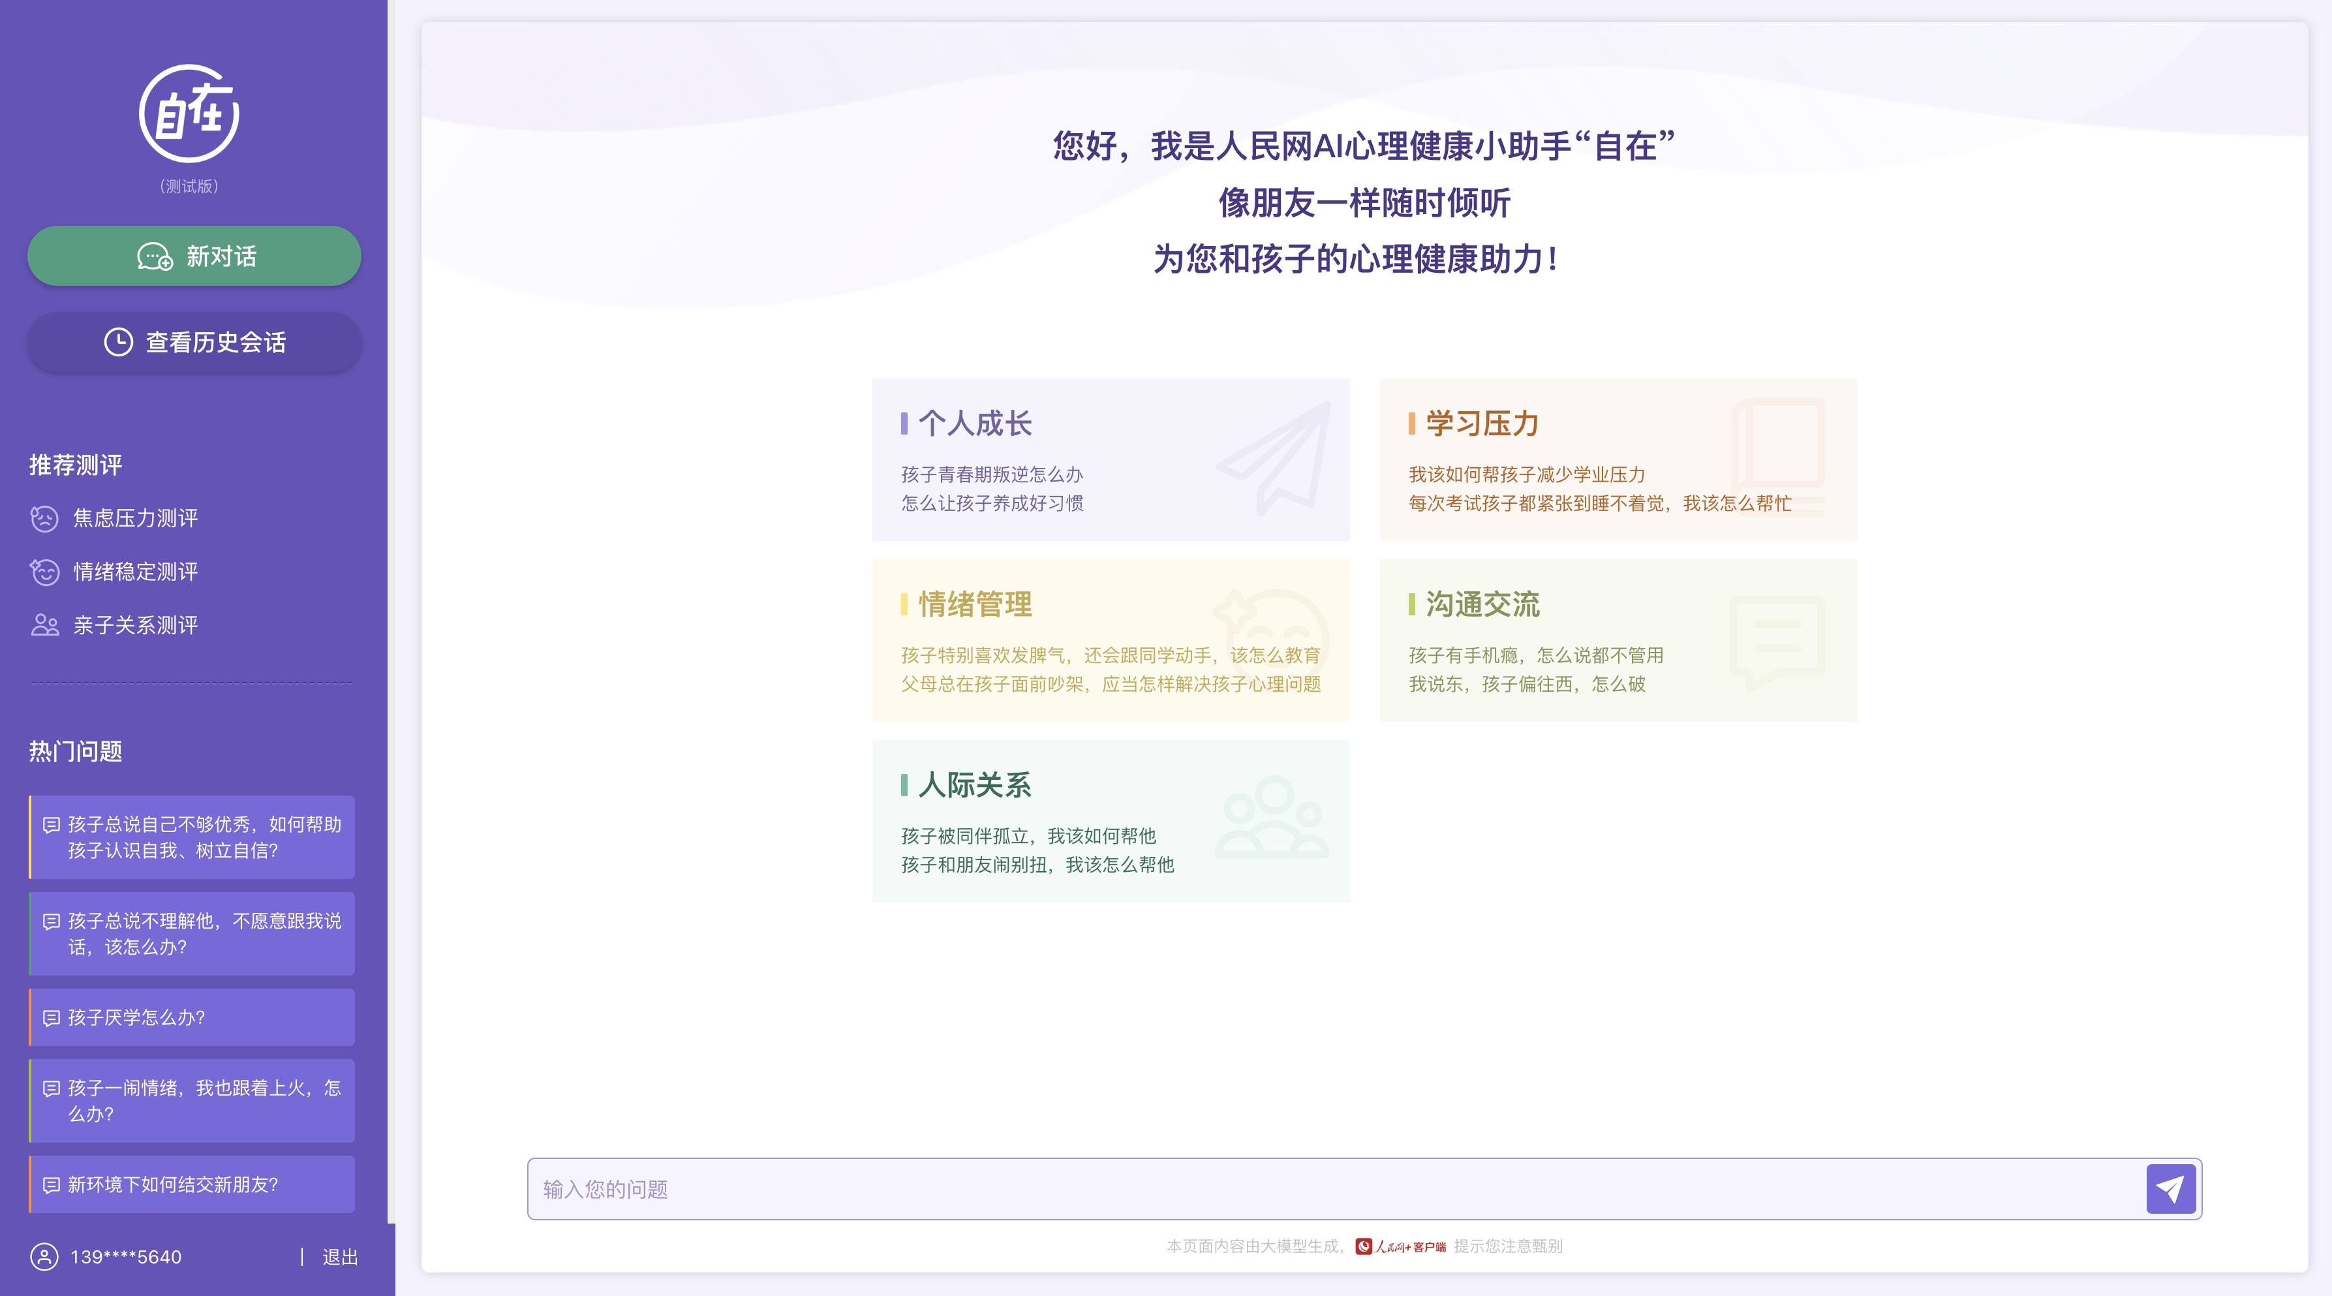The width and height of the screenshot is (2332, 1296).
Task: Click the question 孩子青春期叛逆怎么办
Action: pos(992,474)
